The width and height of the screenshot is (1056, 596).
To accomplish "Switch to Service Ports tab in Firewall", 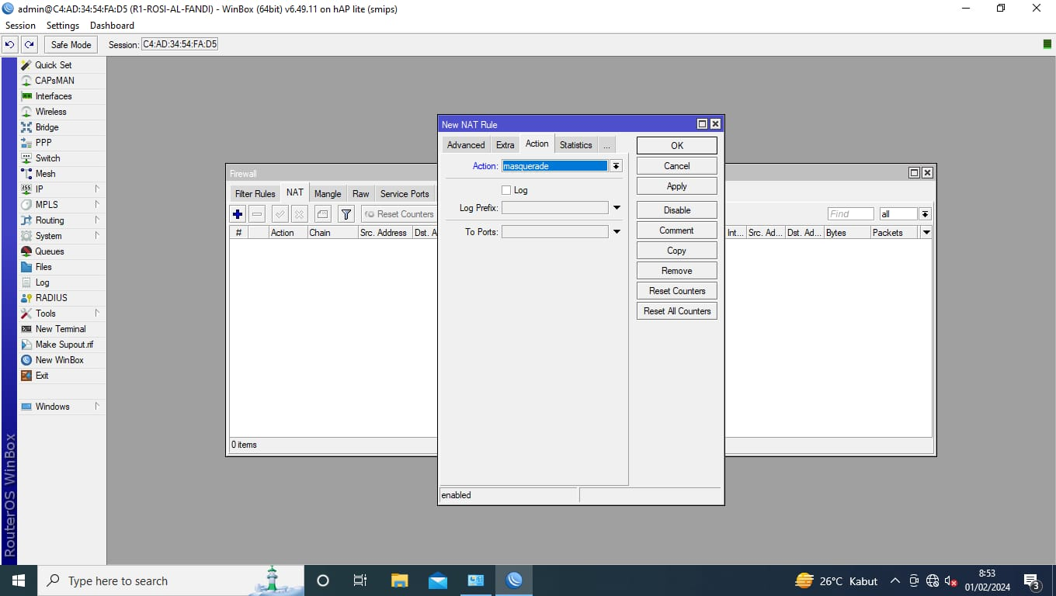I will pyautogui.click(x=405, y=194).
